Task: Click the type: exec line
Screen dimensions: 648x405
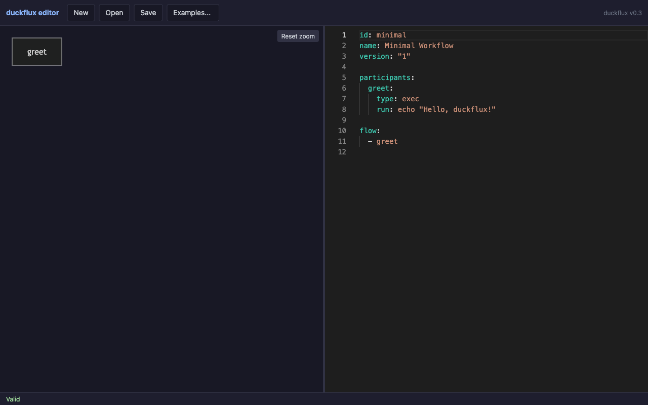Action: click(397, 99)
